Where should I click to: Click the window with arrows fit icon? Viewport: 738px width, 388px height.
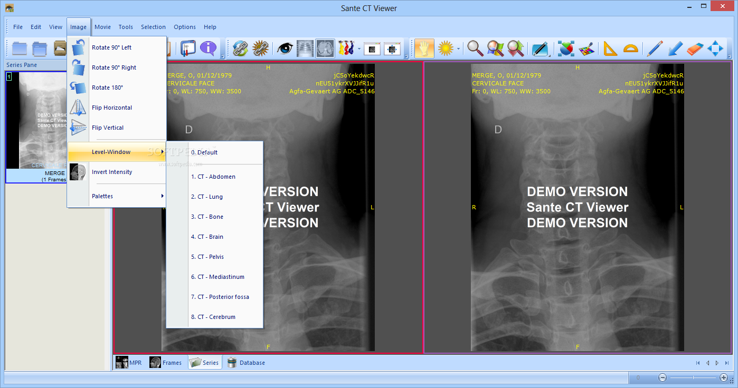[392, 48]
